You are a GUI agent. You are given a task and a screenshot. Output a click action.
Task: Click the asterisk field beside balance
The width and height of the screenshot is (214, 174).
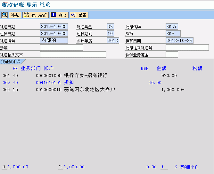[x=164, y=167]
